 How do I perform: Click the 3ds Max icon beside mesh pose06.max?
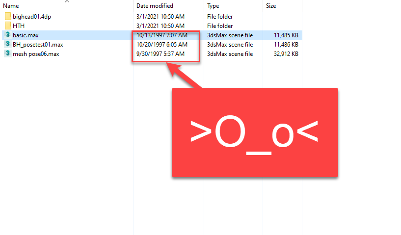pos(8,53)
